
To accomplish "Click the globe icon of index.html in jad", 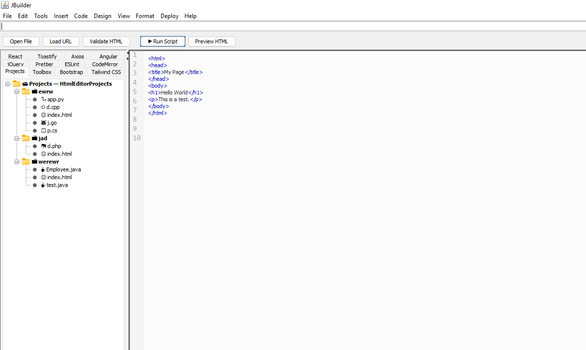I will click(x=43, y=154).
